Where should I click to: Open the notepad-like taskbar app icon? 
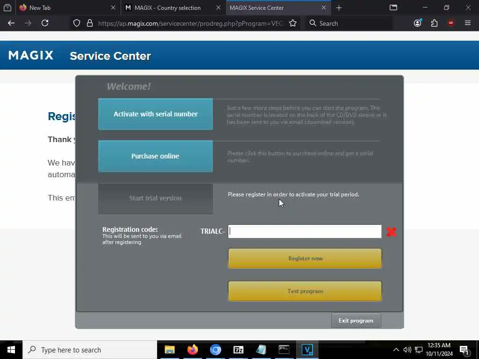pyautogui.click(x=261, y=350)
